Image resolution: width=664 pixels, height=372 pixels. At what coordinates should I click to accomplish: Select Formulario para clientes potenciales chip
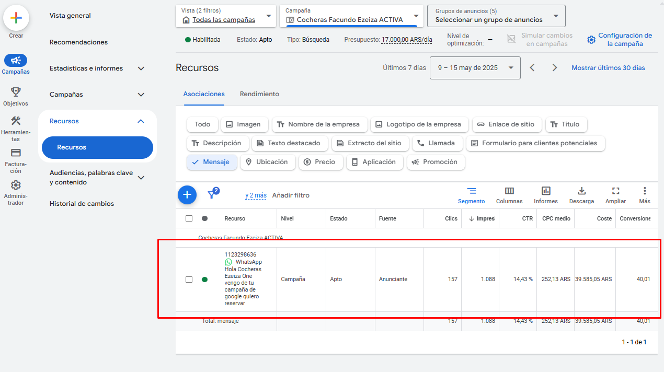tap(535, 143)
